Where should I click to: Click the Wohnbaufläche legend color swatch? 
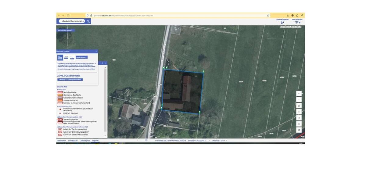[x=60, y=92]
